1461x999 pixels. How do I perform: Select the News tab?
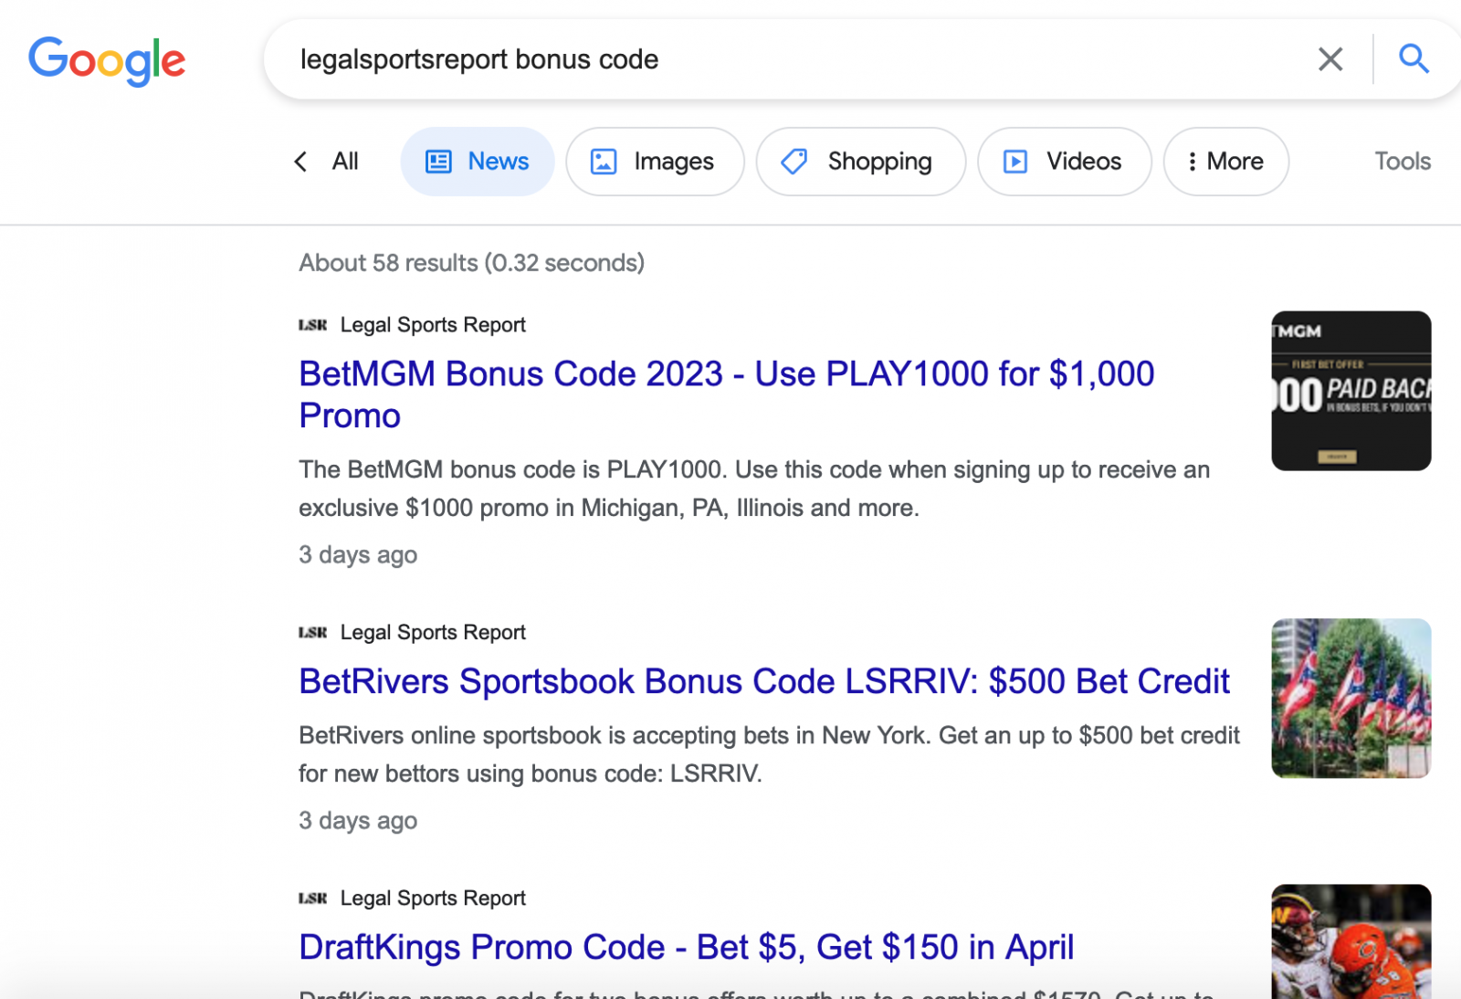tap(478, 162)
